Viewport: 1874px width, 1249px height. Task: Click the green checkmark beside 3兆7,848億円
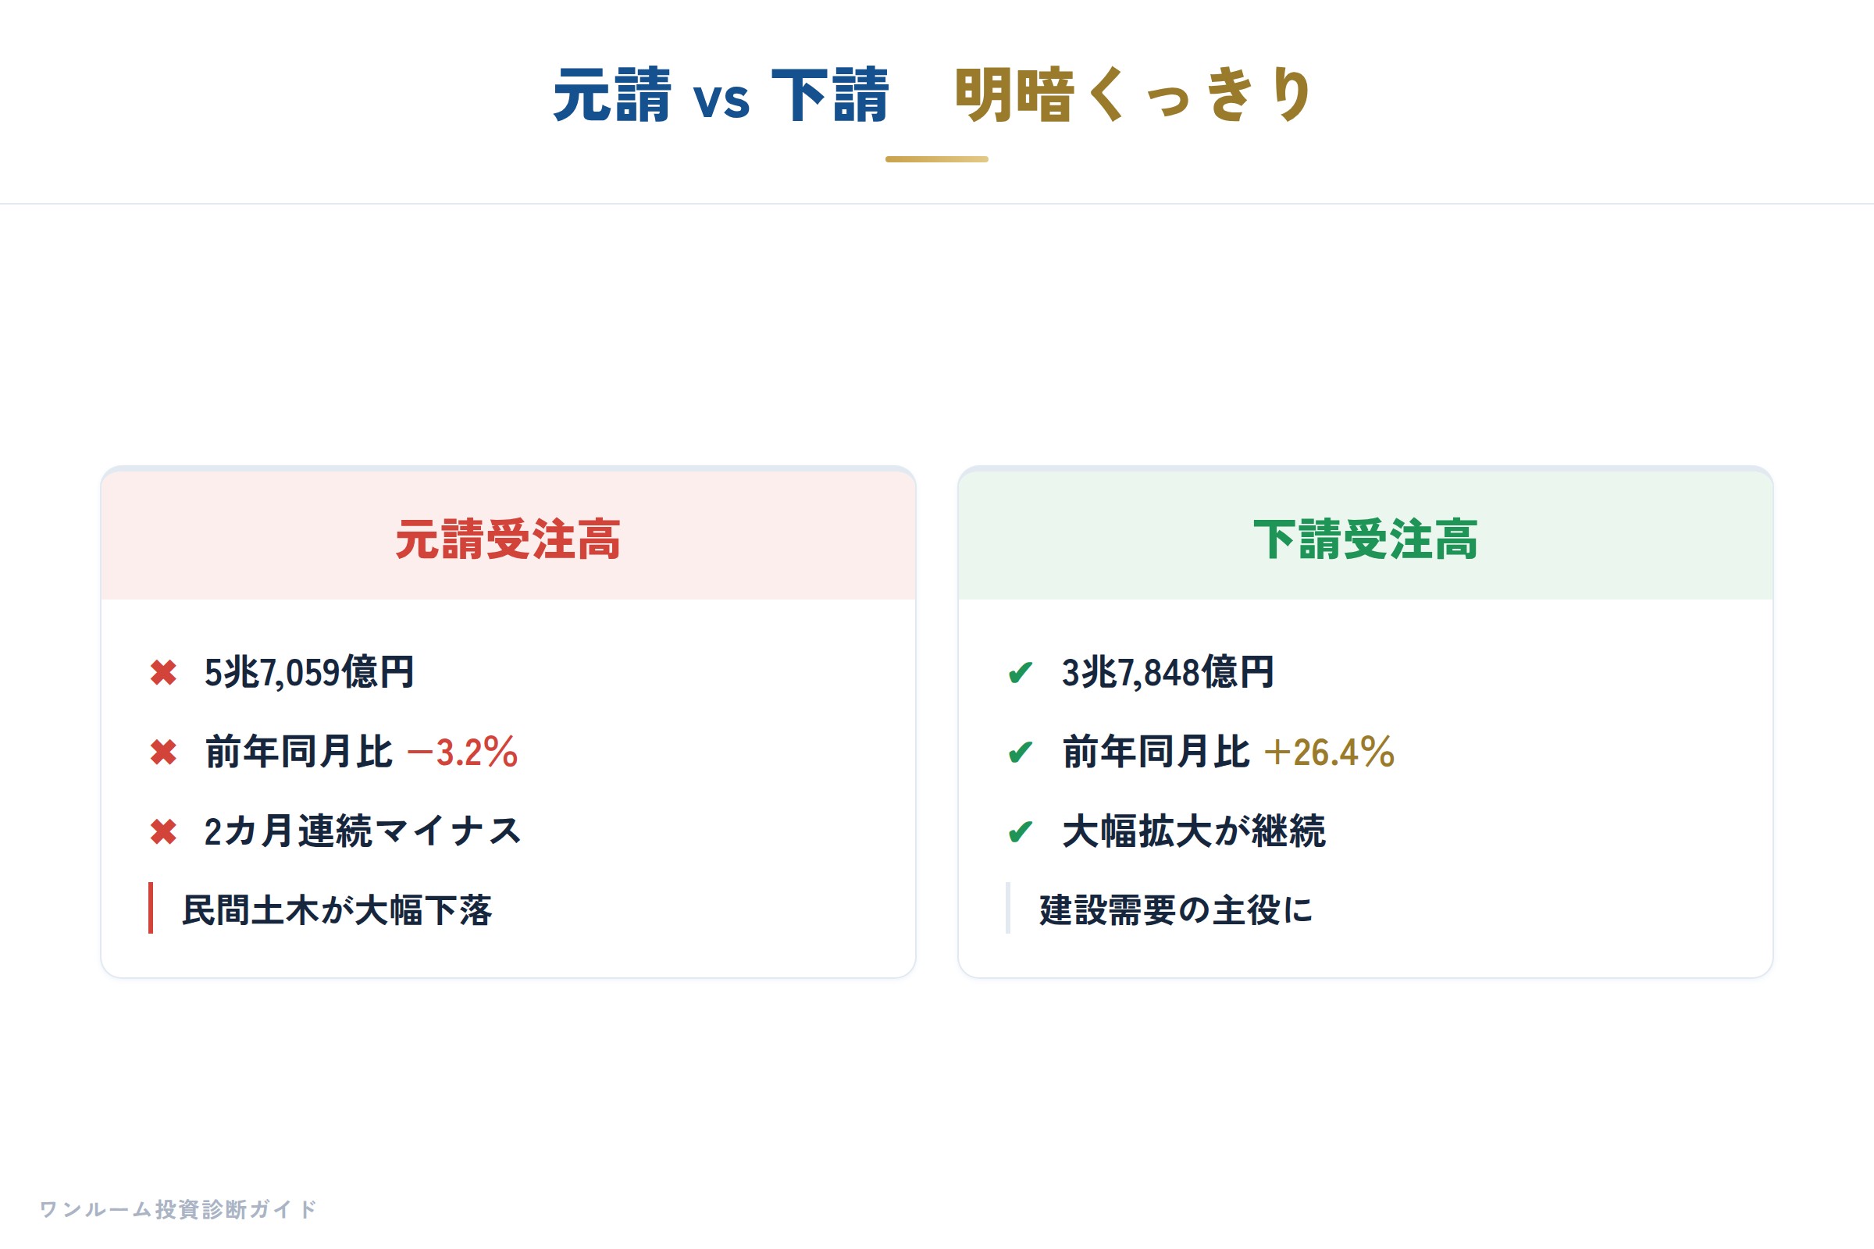pyautogui.click(x=1021, y=673)
